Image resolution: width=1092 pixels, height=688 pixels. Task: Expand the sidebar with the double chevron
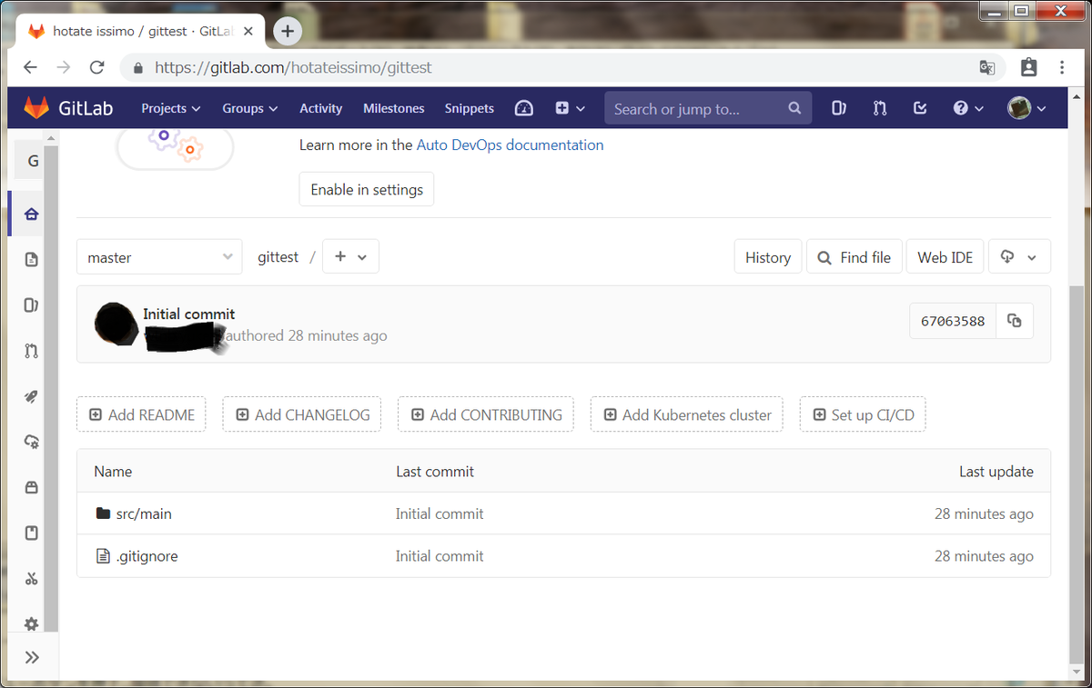tap(32, 657)
